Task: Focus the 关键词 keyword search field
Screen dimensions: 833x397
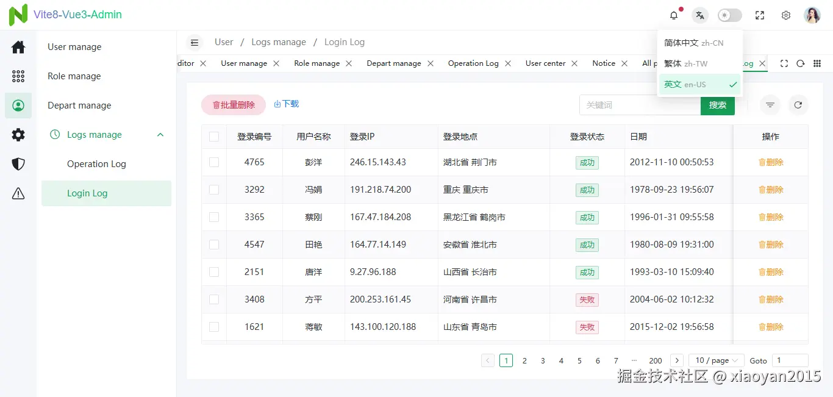Action: [x=640, y=105]
